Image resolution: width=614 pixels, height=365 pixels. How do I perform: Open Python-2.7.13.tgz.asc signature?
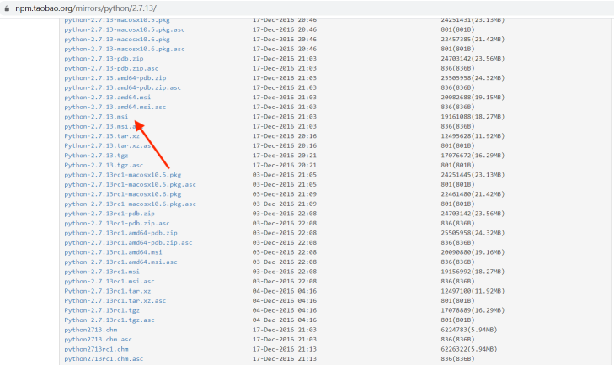click(x=104, y=165)
